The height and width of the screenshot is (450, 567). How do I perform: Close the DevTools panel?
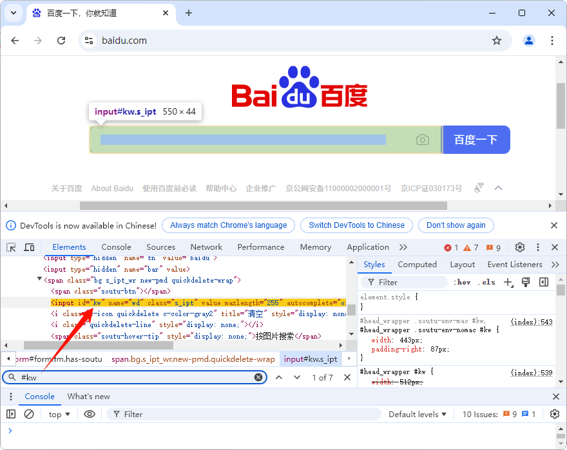pos(555,247)
